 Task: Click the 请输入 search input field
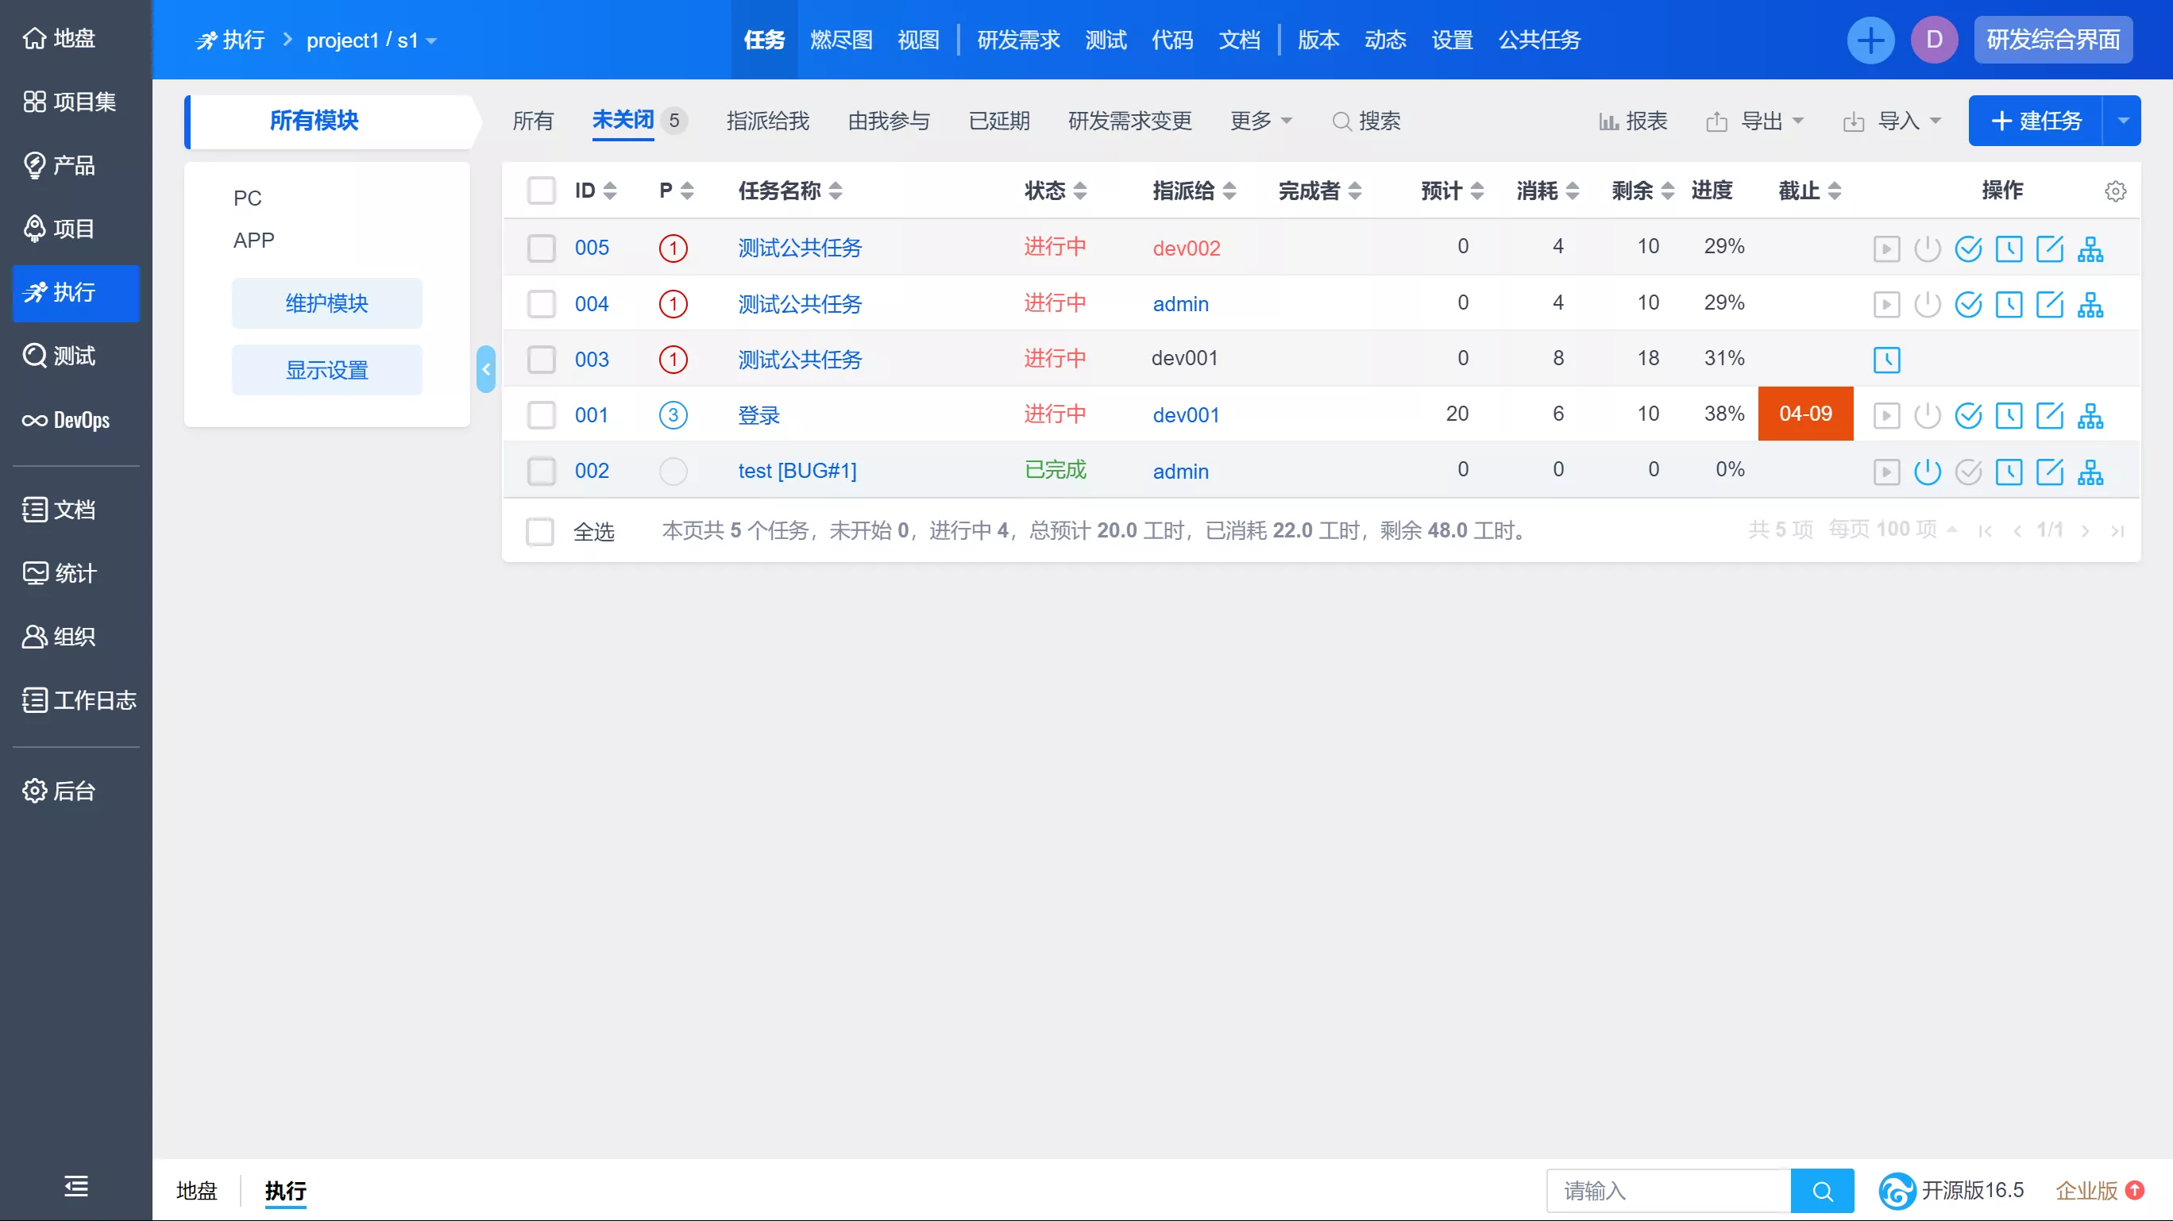(1668, 1191)
